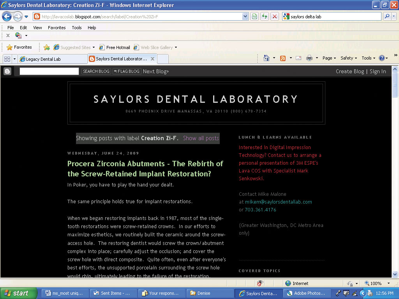The image size is (399, 299).
Task: Open a new blank tab
Action: pos(163,59)
